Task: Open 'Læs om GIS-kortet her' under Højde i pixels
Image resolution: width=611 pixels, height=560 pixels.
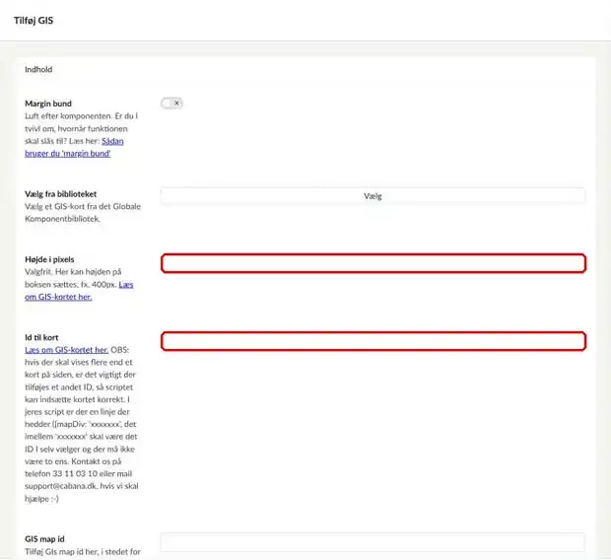Action: click(79, 291)
